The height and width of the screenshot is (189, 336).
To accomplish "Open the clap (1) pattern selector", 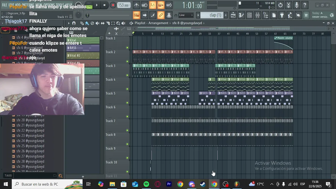I will pyautogui.click(x=212, y=15).
